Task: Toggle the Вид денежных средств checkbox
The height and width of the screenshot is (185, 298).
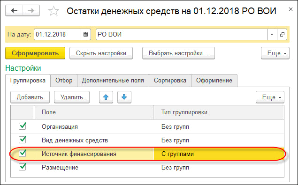Action: 23,140
